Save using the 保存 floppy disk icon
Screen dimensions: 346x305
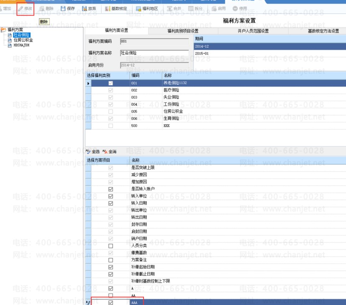pyautogui.click(x=63, y=8)
